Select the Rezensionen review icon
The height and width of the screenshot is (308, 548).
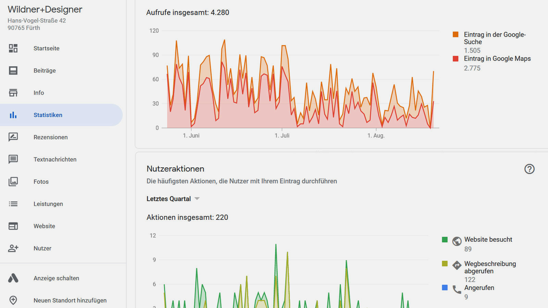click(x=13, y=137)
